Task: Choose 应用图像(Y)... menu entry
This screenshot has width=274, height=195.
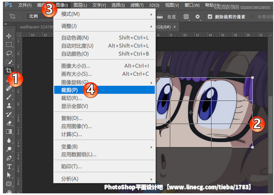Action: pyautogui.click(x=104, y=126)
